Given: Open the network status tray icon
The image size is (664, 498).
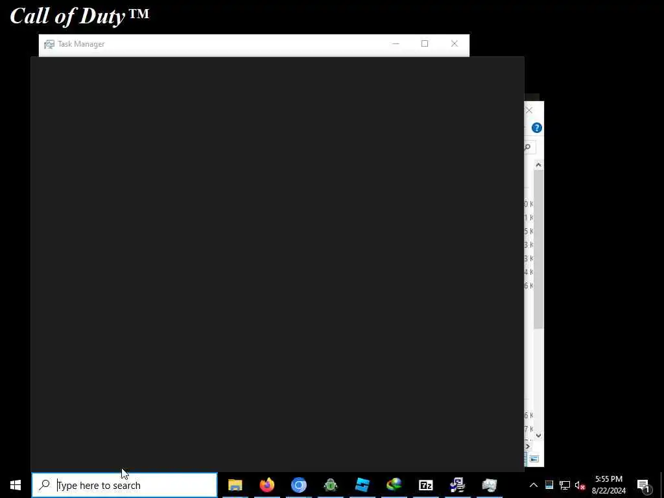Looking at the screenshot, I should (x=565, y=485).
